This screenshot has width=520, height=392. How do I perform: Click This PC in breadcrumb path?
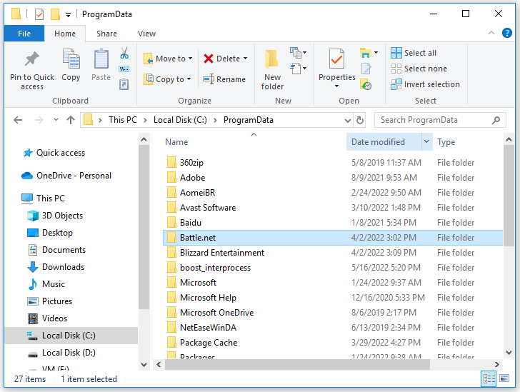tap(123, 120)
